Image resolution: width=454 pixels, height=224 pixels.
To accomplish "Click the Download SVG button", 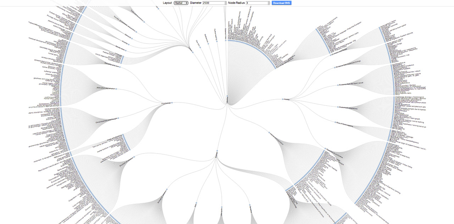I will point(282,3).
